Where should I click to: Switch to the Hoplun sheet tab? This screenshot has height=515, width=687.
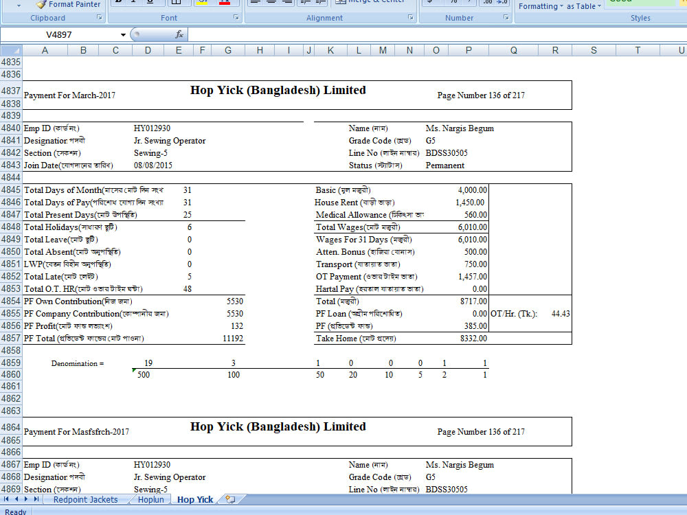(x=150, y=500)
